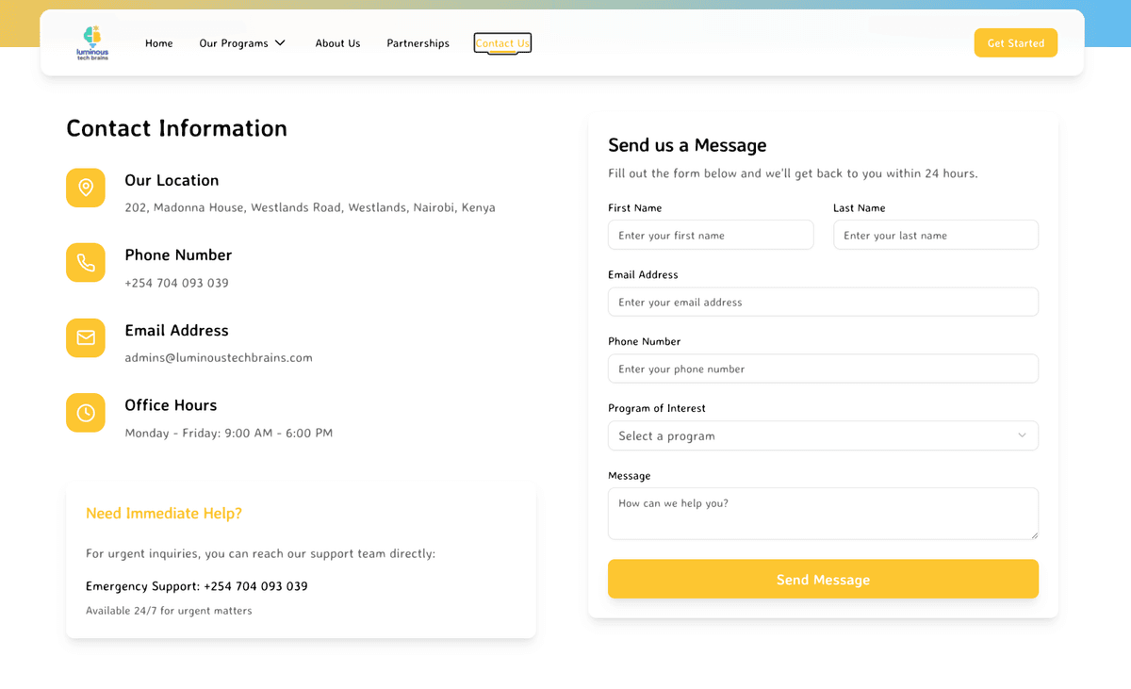This screenshot has height=689, width=1131.
Task: Click the location pin icon
Action: tap(86, 188)
